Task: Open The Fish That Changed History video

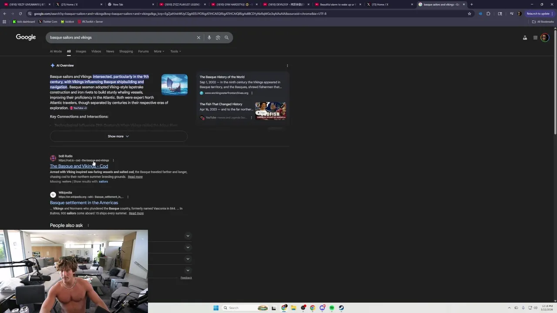Action: 221,104
